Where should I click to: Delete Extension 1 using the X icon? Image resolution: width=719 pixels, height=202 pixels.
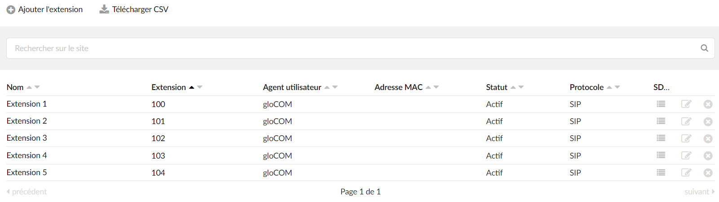(708, 104)
